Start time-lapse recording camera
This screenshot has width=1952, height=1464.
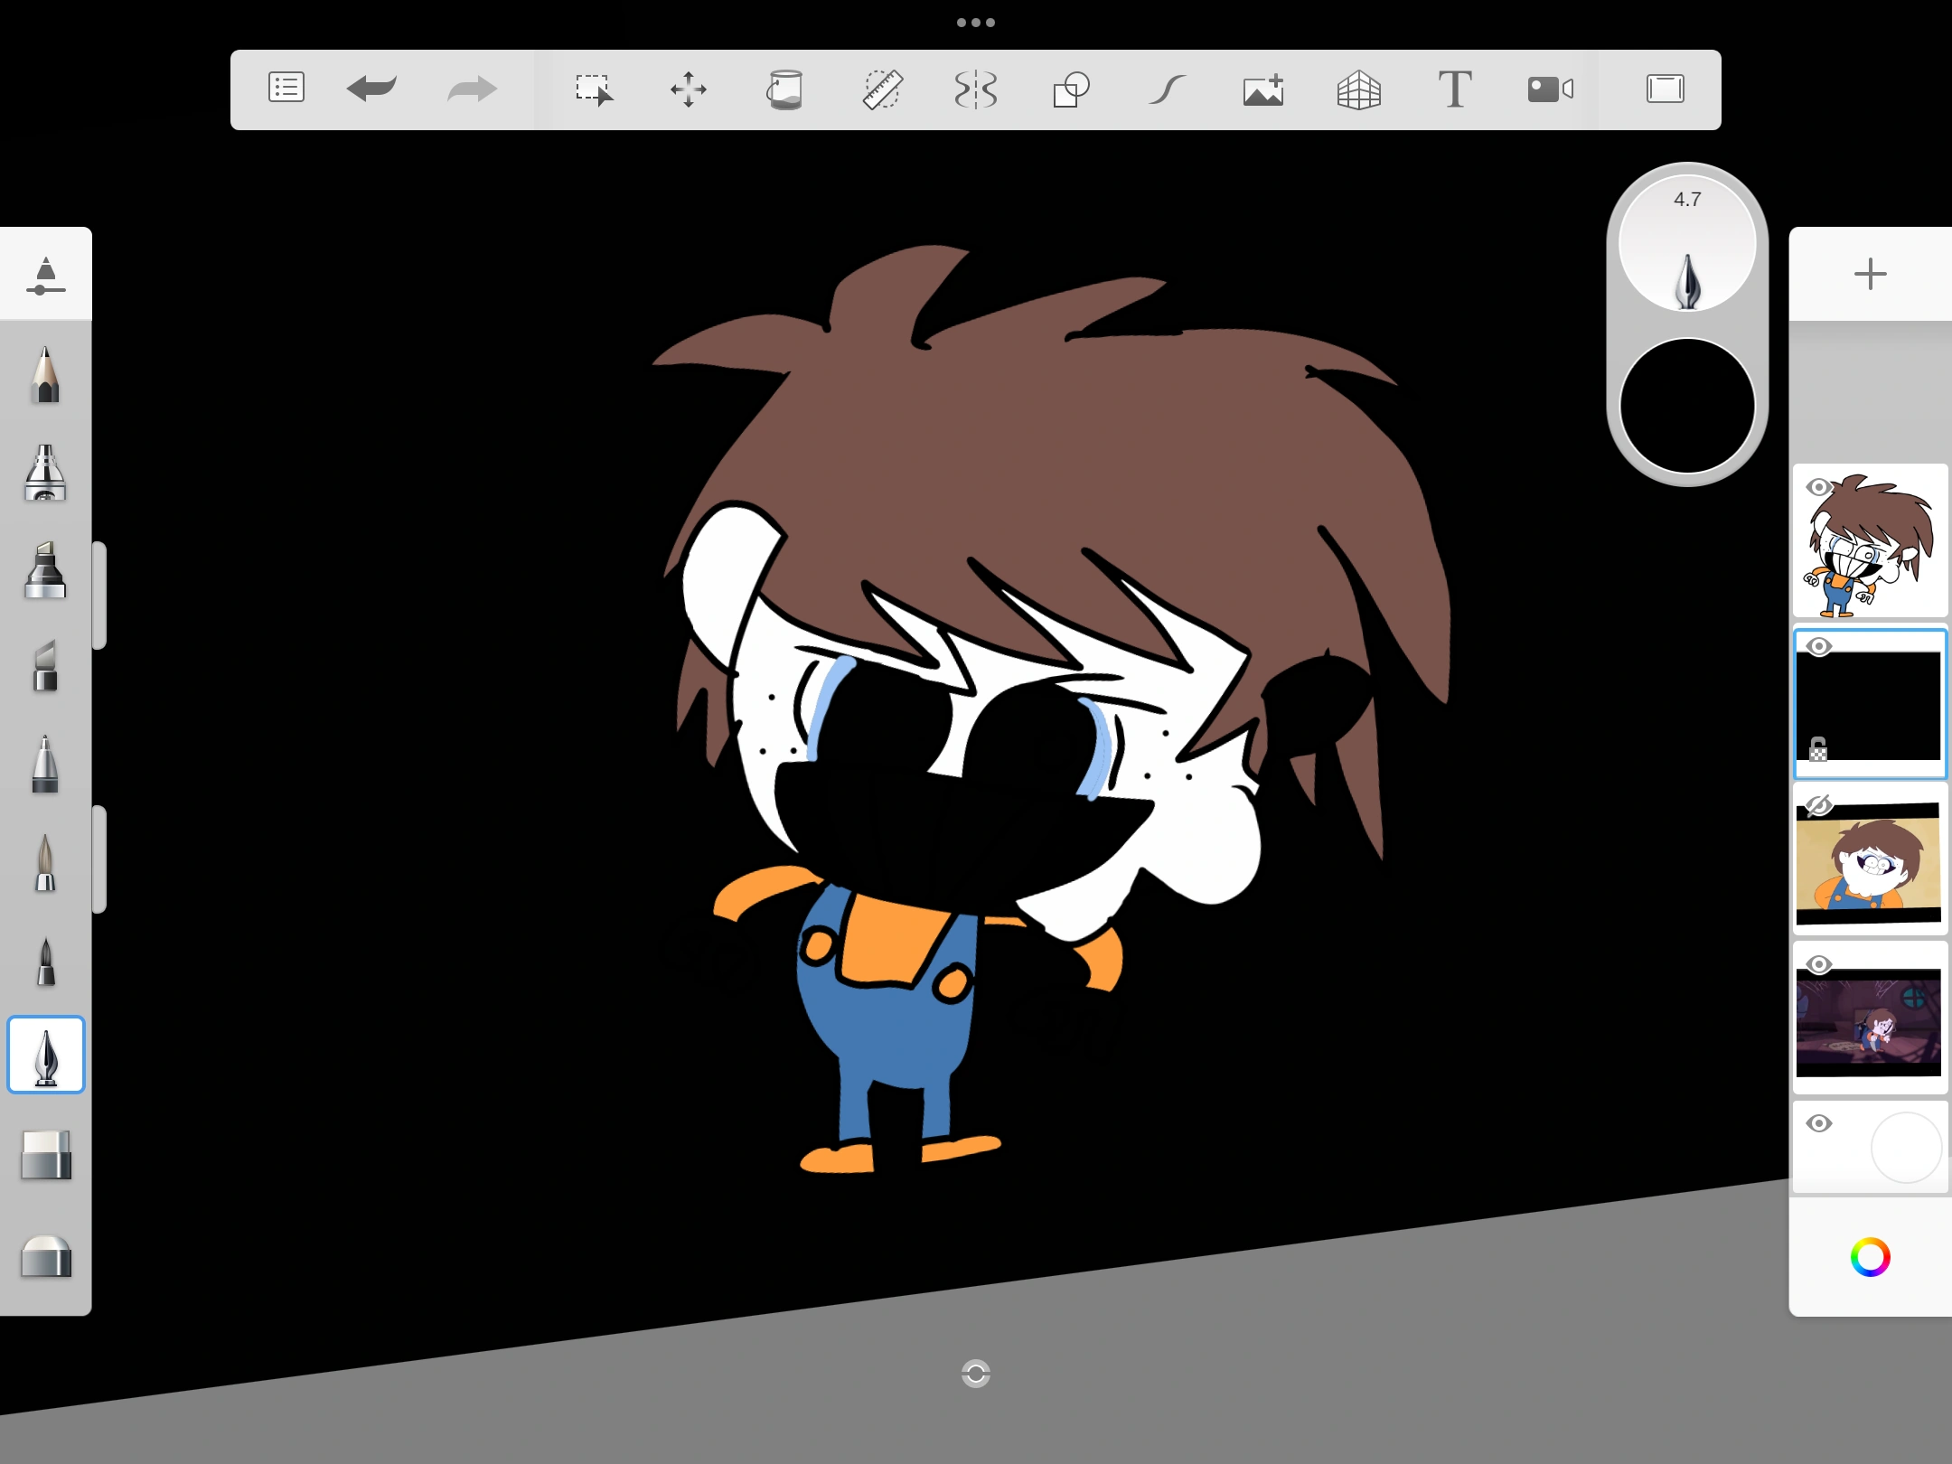click(1550, 89)
